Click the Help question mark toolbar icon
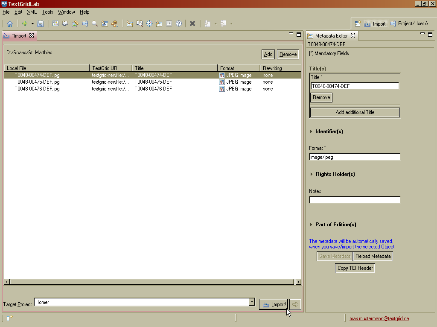The height and width of the screenshot is (327, 437). (x=179, y=24)
